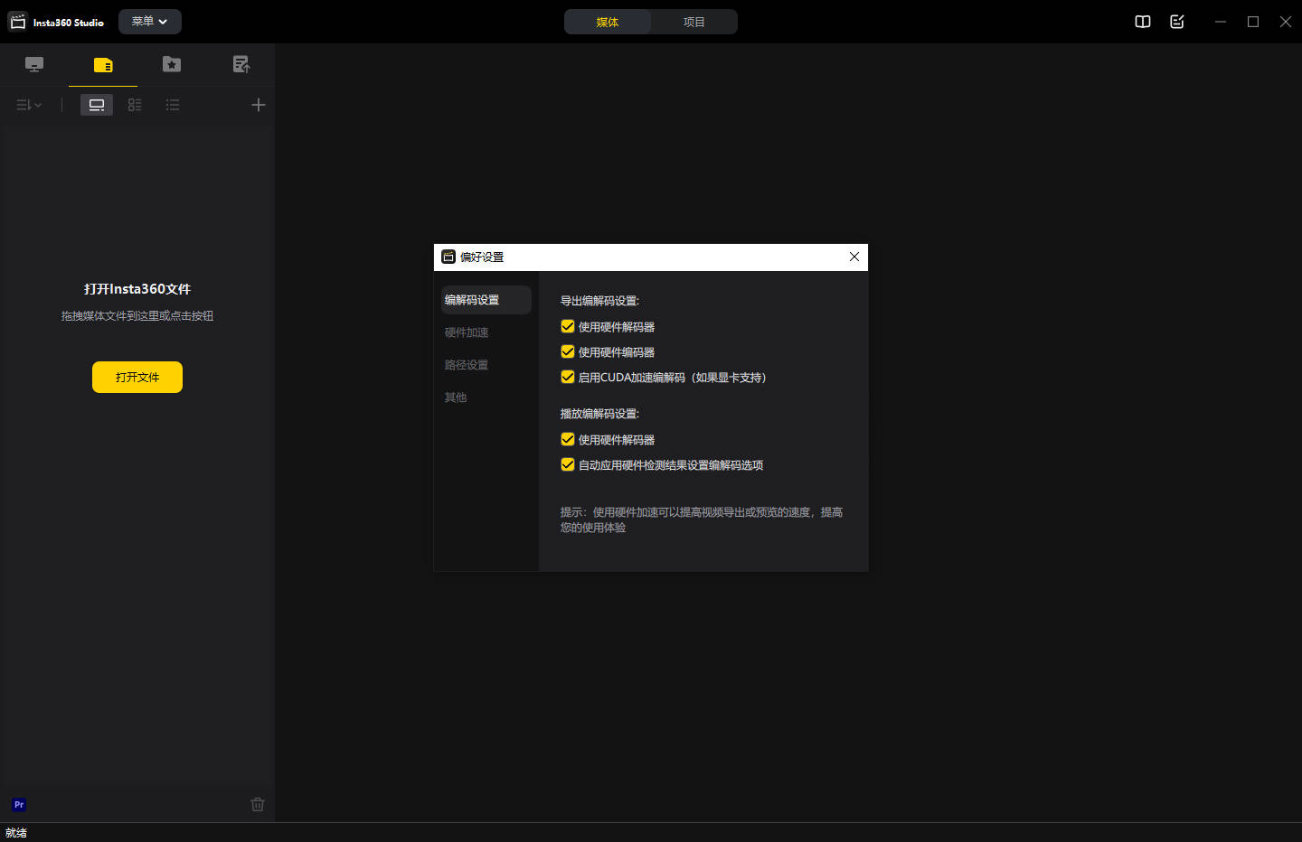Open the local device tab icon
The width and height of the screenshot is (1302, 842).
point(34,64)
